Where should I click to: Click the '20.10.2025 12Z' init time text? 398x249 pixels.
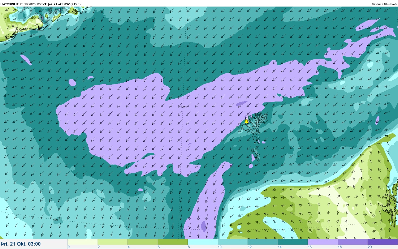31,4
